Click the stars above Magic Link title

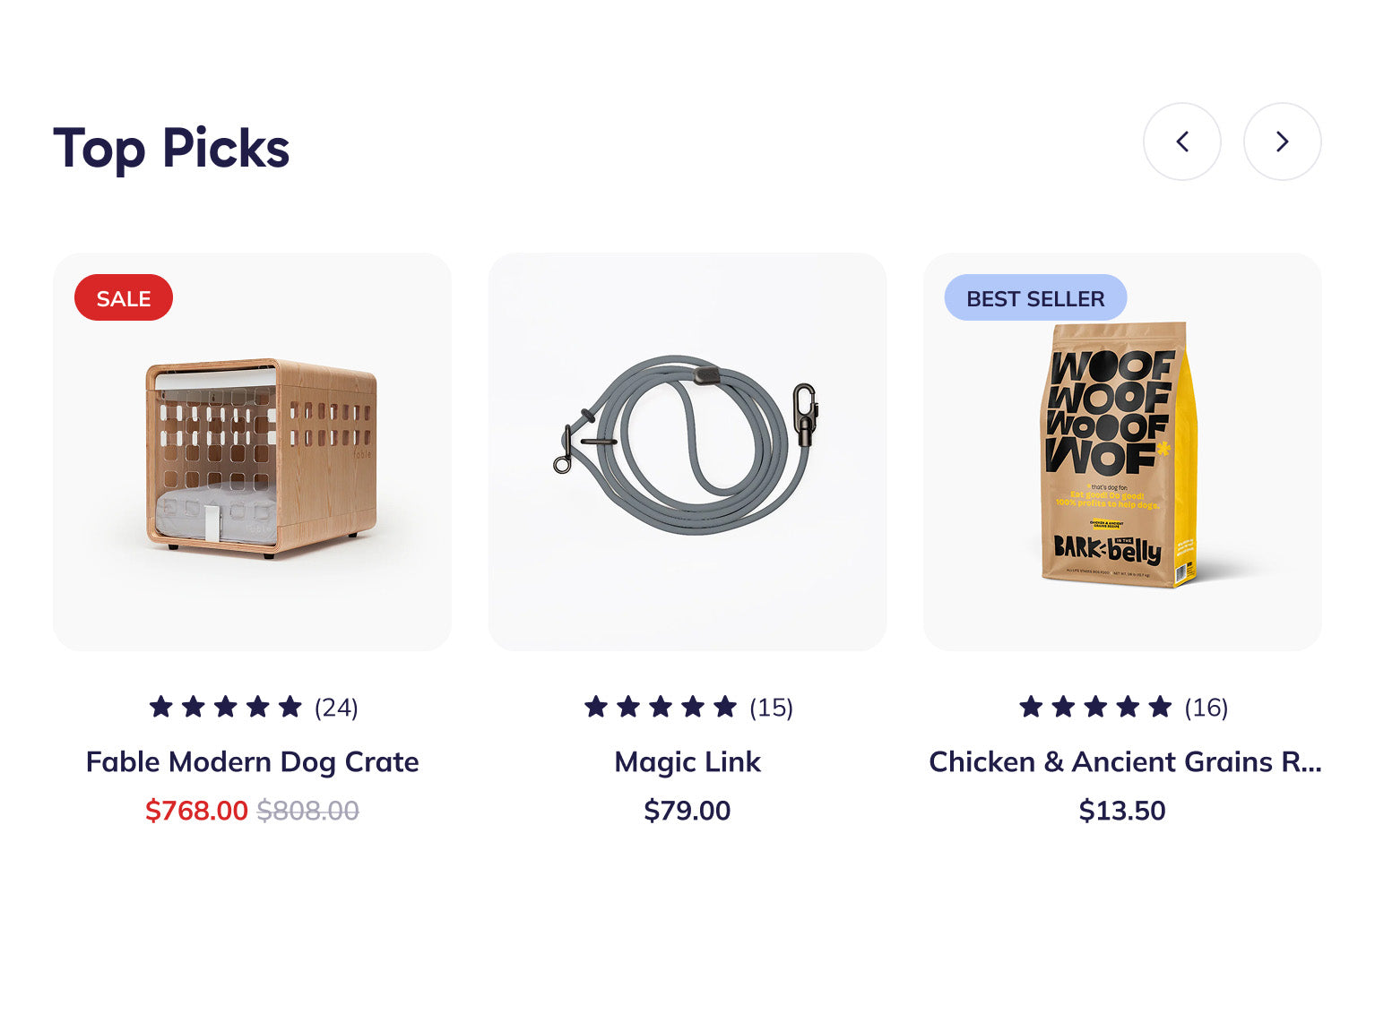(x=661, y=708)
